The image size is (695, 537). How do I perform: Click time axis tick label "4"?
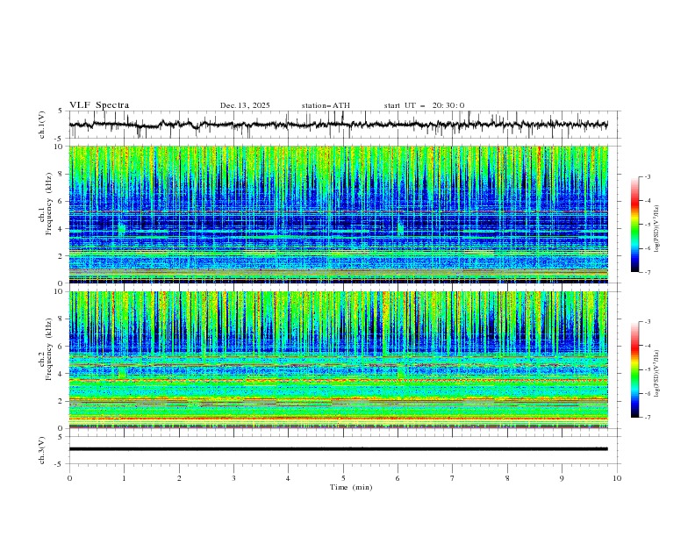click(288, 478)
